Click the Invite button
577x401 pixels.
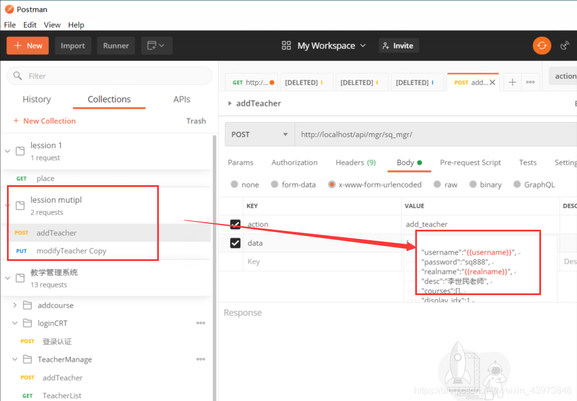click(398, 46)
